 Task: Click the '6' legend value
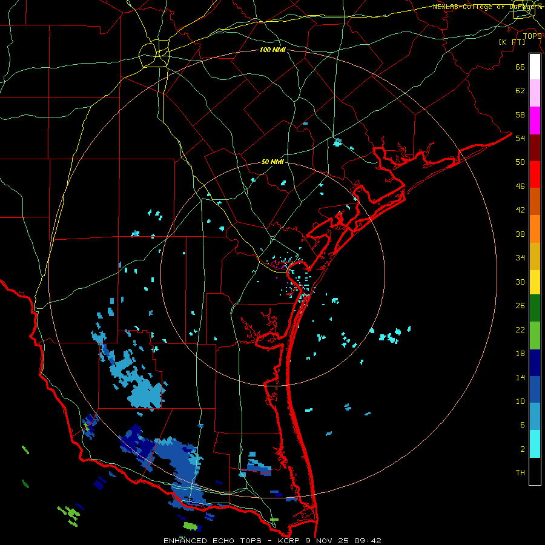click(x=523, y=425)
